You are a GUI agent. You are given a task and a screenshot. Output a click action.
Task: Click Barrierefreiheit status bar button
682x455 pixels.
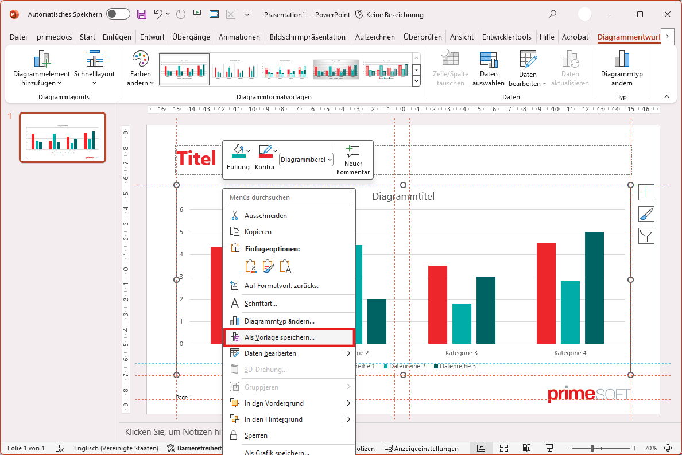195,448
